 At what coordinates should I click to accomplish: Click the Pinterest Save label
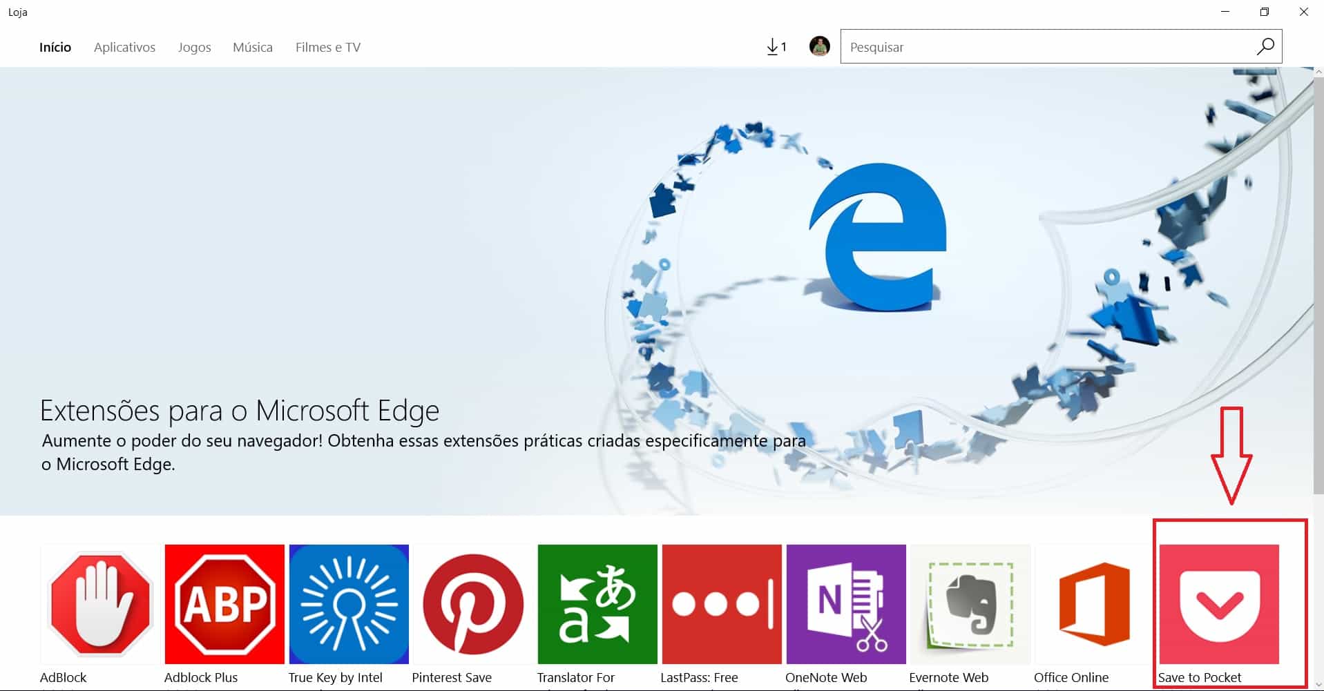click(x=452, y=677)
